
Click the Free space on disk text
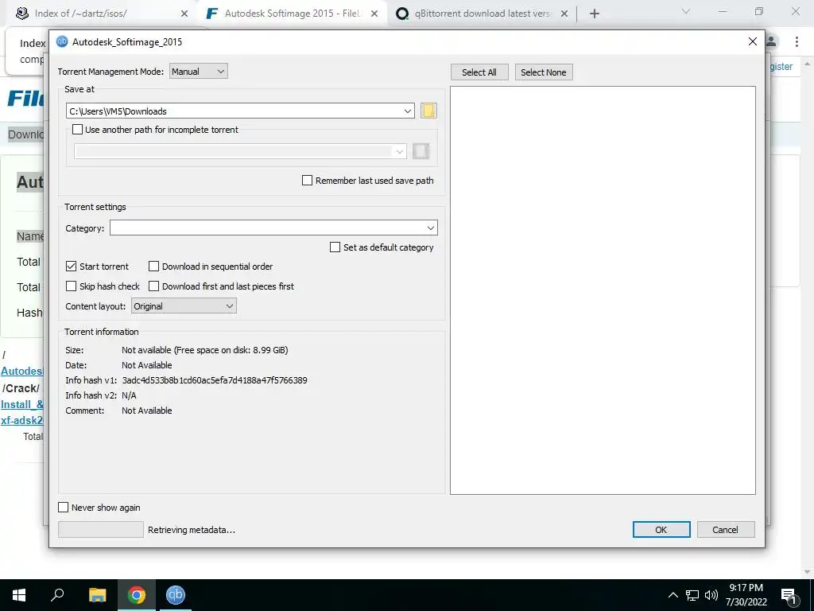231,350
